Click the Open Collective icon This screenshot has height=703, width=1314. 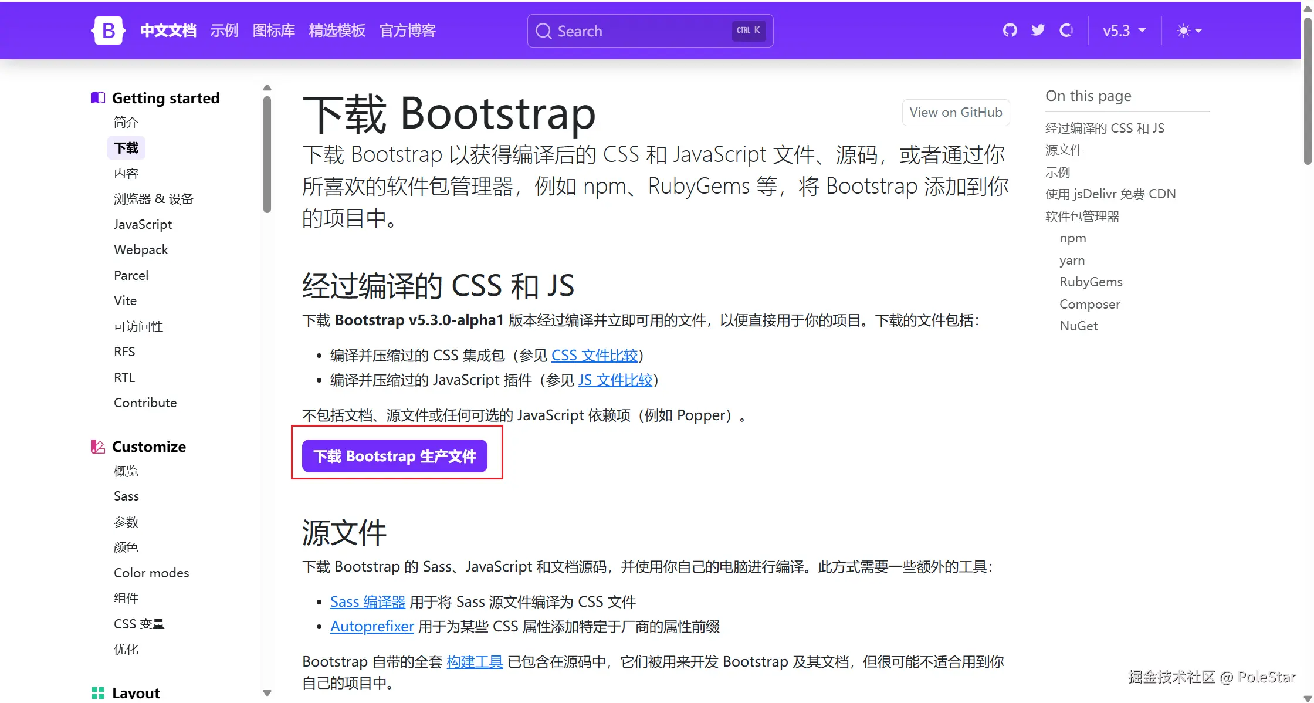[1066, 31]
